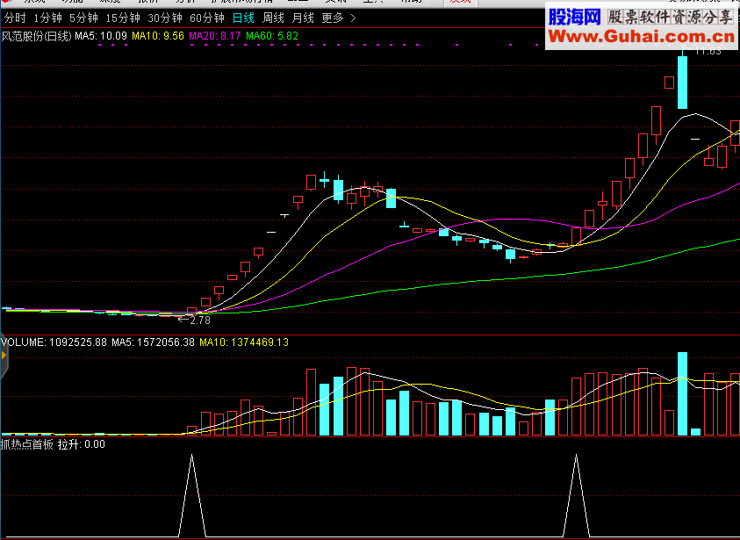Switch to 60分钟 candlestick period
This screenshot has width=740, height=540.
point(206,18)
